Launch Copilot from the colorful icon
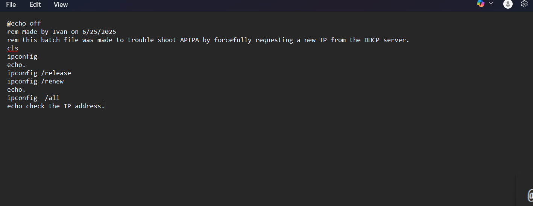Image resolution: width=533 pixels, height=206 pixels. 481,3
